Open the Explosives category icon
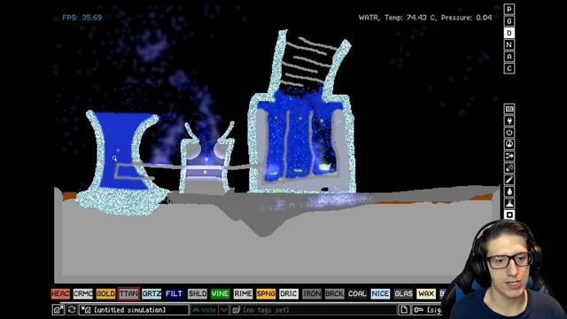Viewport: 567px width, 319px height. coord(509,167)
